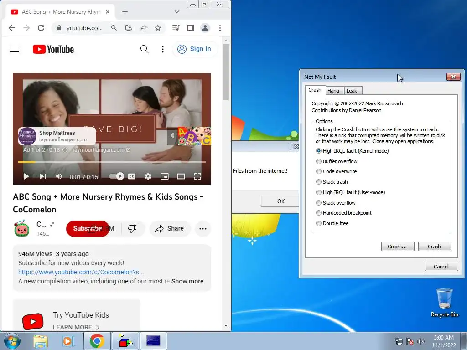This screenshot has width=467, height=350.
Task: Select Stack trash radio option
Action: tap(332, 182)
